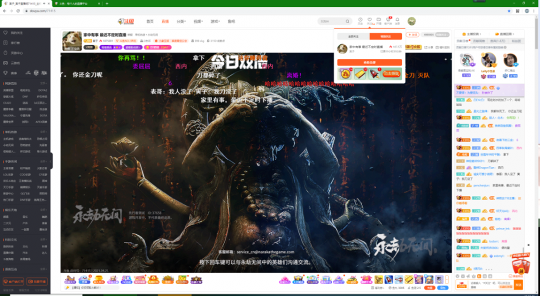Open the 特别关注 dropdown beside follower count

(x=442, y=35)
